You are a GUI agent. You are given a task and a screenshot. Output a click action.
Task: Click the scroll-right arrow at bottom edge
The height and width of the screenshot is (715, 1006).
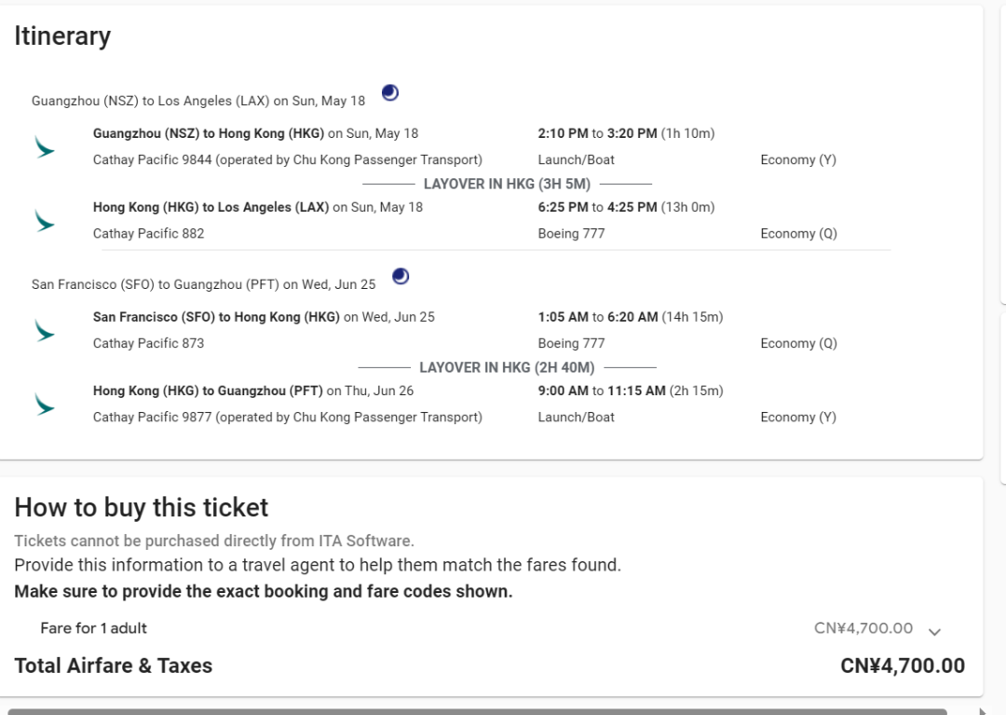pyautogui.click(x=985, y=711)
